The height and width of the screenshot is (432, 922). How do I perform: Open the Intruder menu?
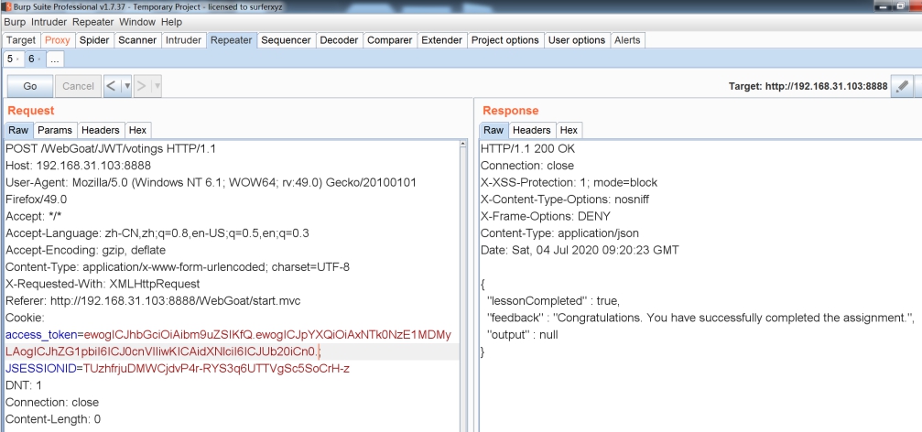click(50, 22)
